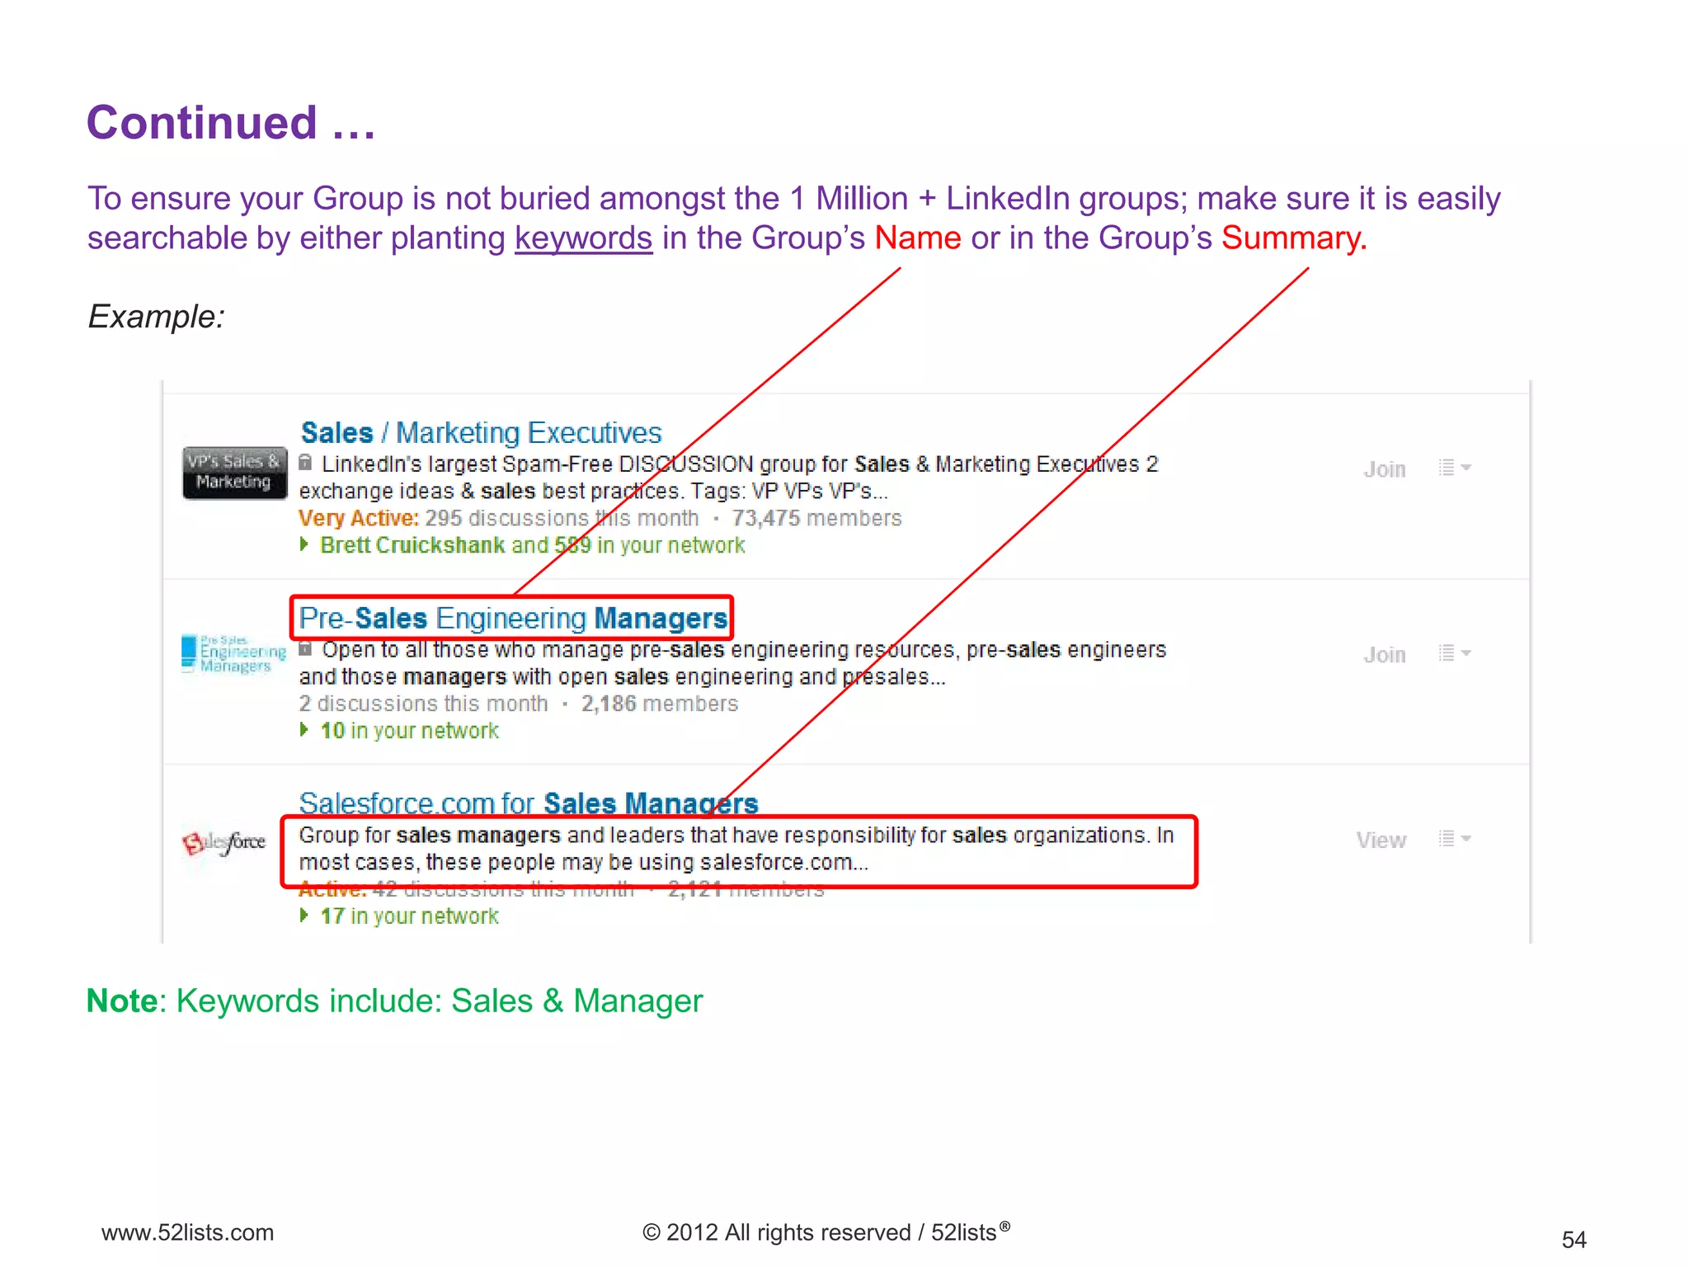Expand Brett Cruickshank and 589 in your network
This screenshot has width=1689, height=1267.
coord(523,545)
